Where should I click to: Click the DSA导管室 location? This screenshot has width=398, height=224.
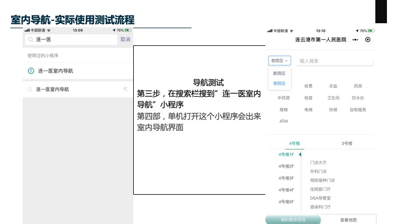pyautogui.click(x=320, y=198)
